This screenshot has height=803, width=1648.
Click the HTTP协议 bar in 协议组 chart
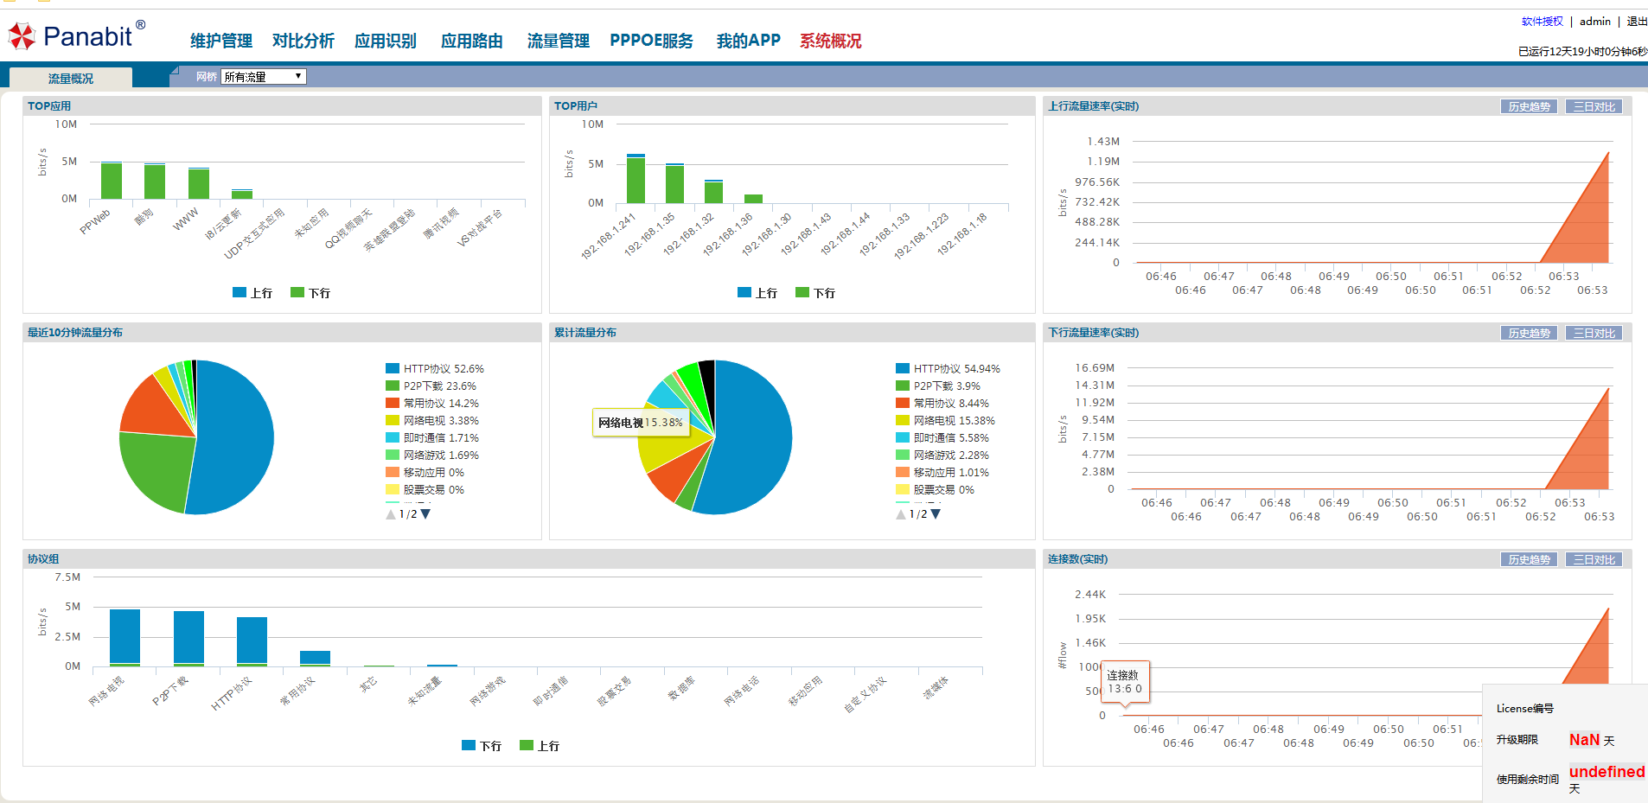tap(252, 641)
